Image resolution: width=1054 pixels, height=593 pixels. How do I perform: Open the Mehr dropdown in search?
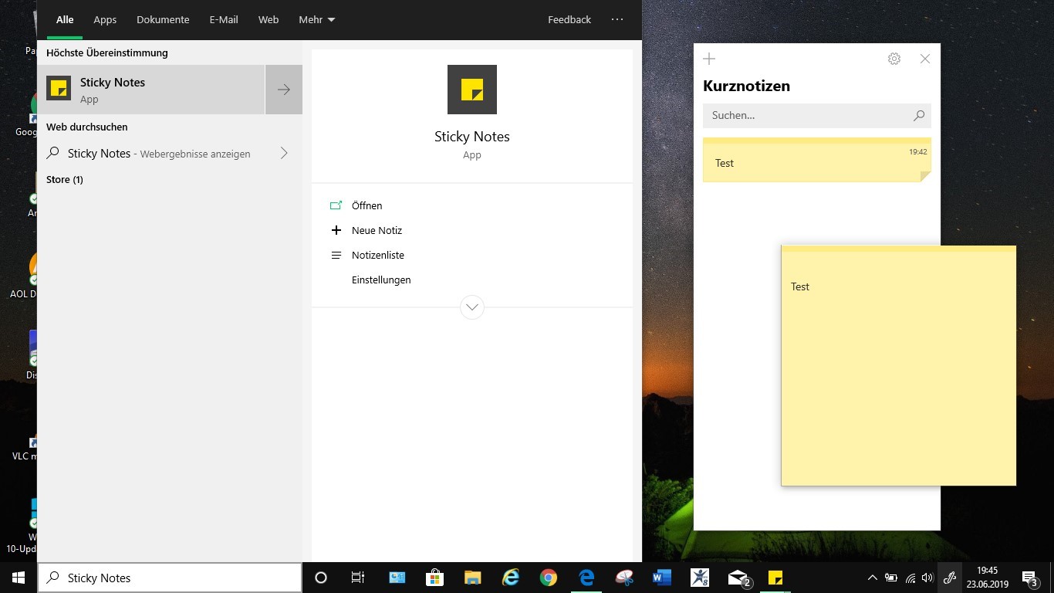click(x=316, y=19)
